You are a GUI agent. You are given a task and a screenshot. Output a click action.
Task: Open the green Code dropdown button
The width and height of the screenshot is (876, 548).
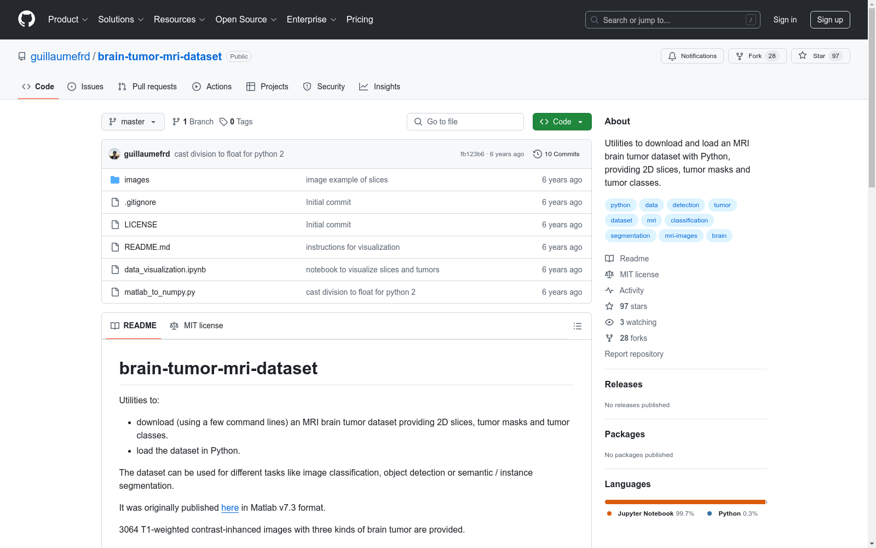pos(562,122)
